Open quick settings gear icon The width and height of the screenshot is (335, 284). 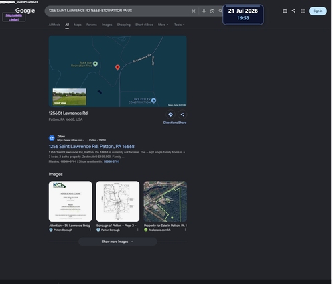[x=285, y=11]
